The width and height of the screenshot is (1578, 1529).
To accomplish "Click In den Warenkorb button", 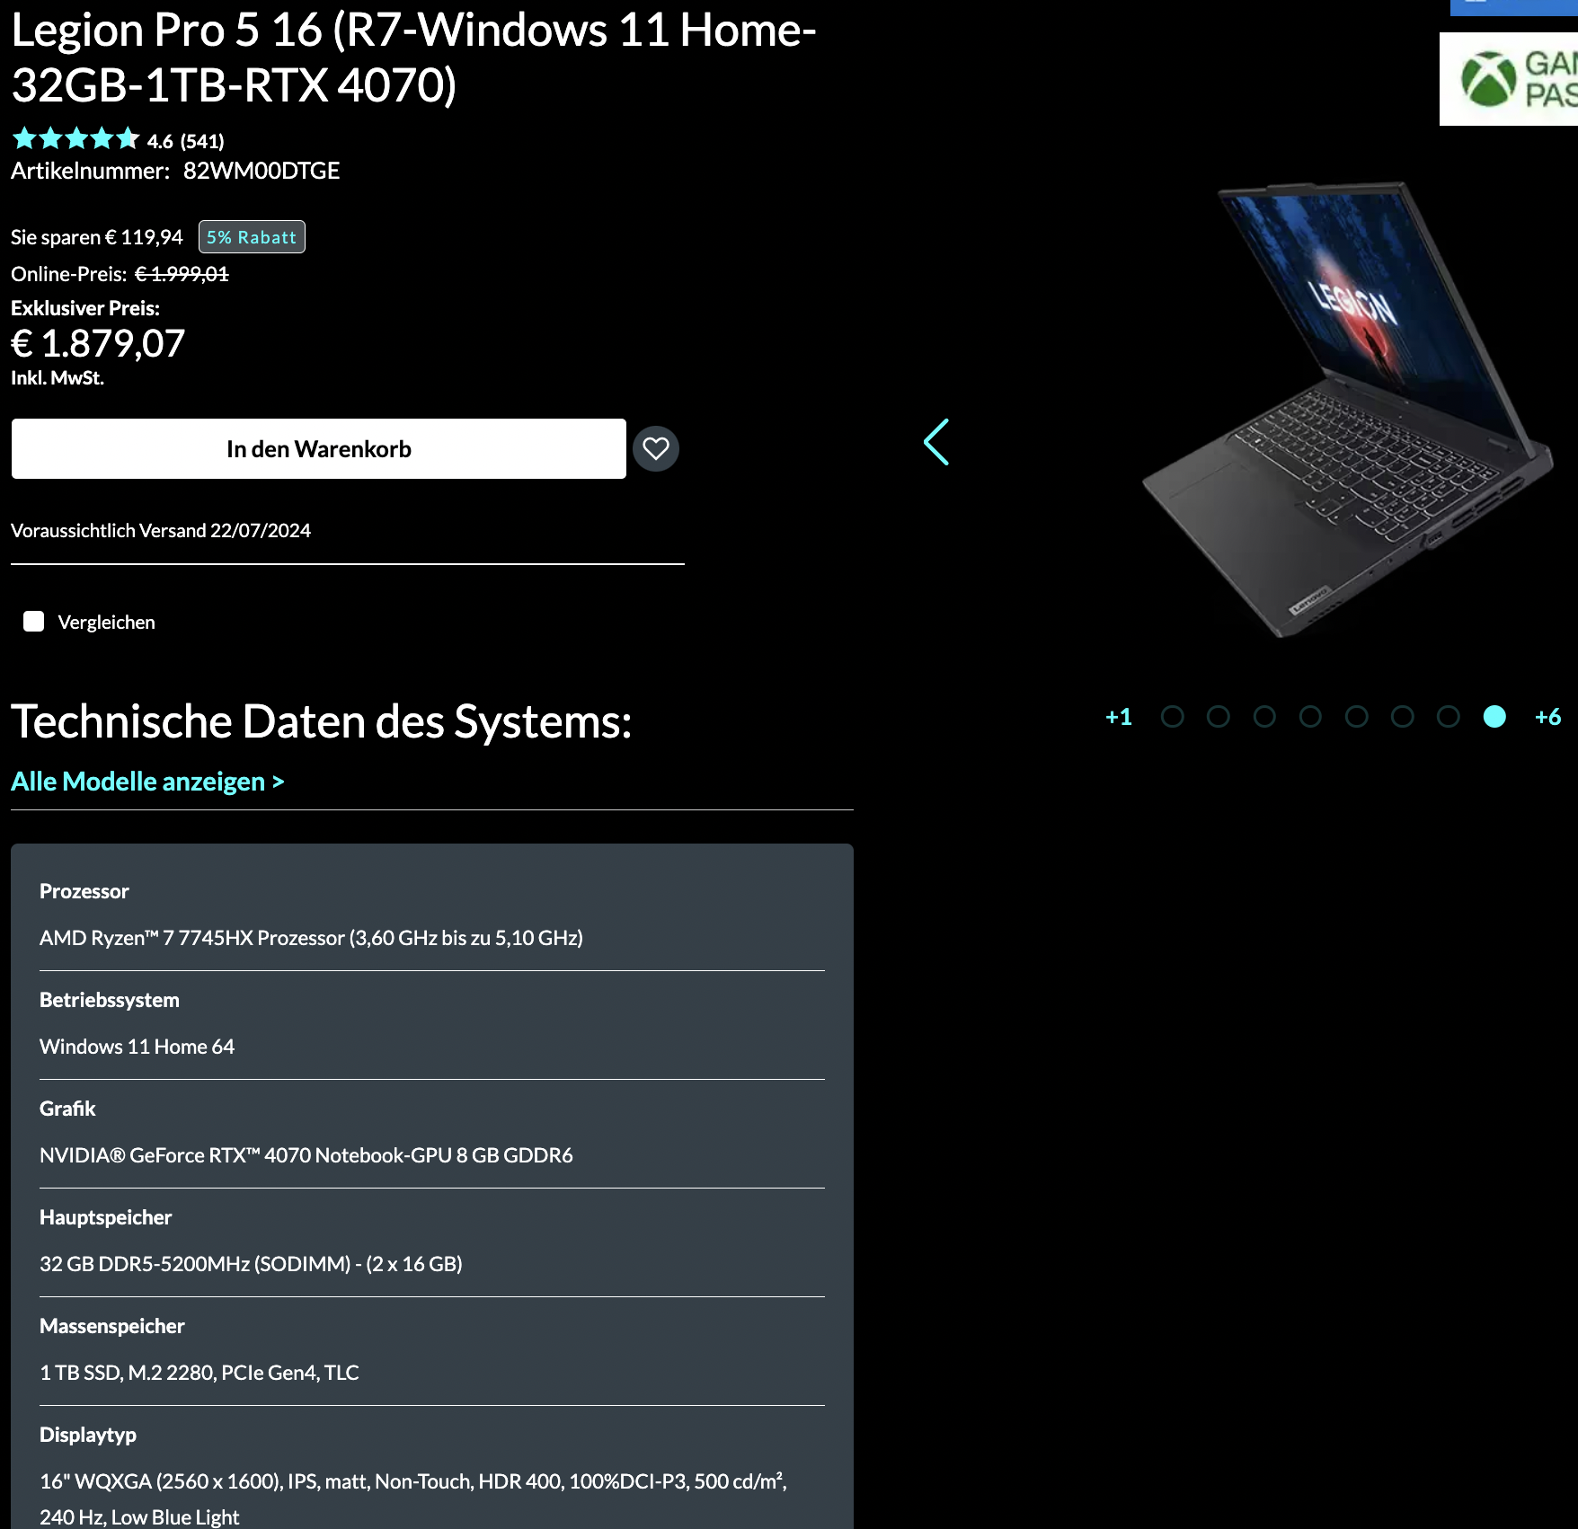I will coord(319,448).
